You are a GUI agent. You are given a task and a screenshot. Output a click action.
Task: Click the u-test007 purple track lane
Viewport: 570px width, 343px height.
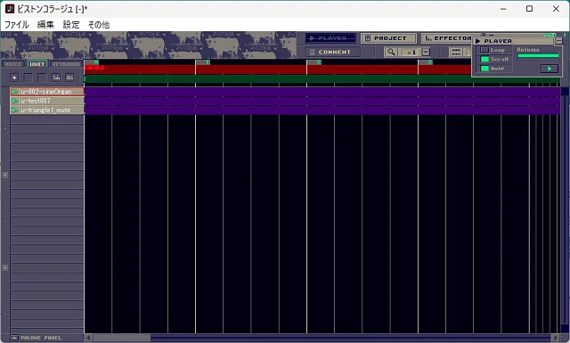pyautogui.click(x=322, y=101)
